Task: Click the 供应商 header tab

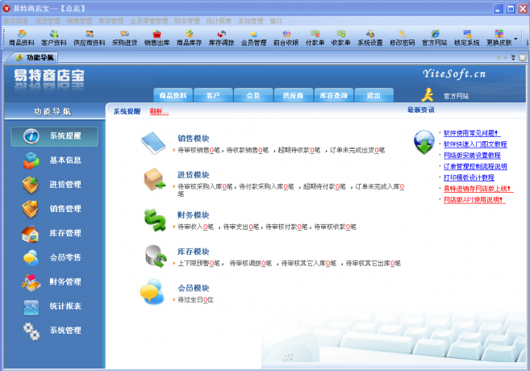Action: pos(294,95)
